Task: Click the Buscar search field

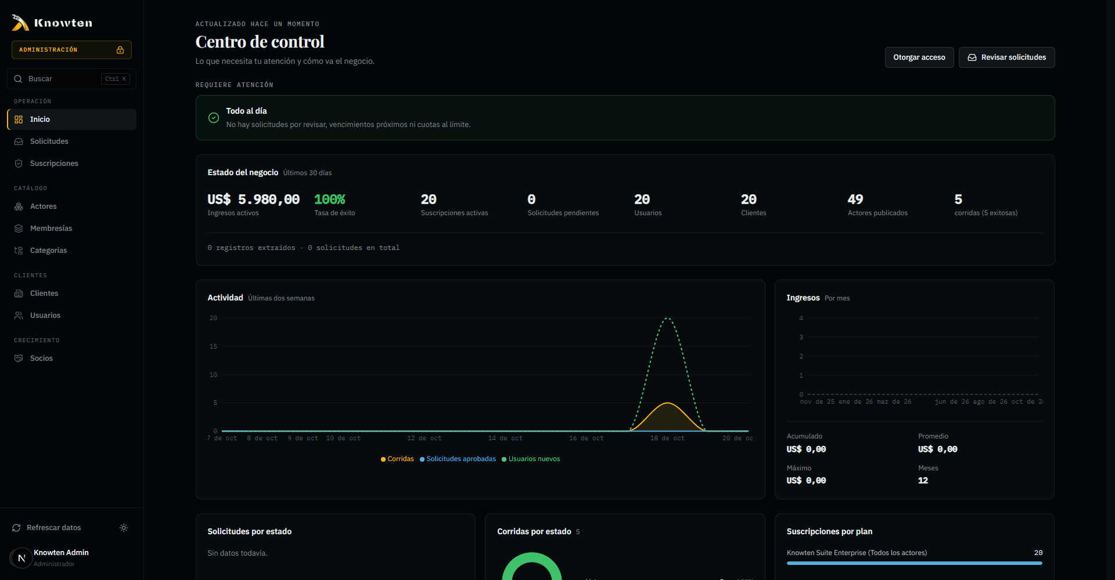Action: (x=71, y=79)
